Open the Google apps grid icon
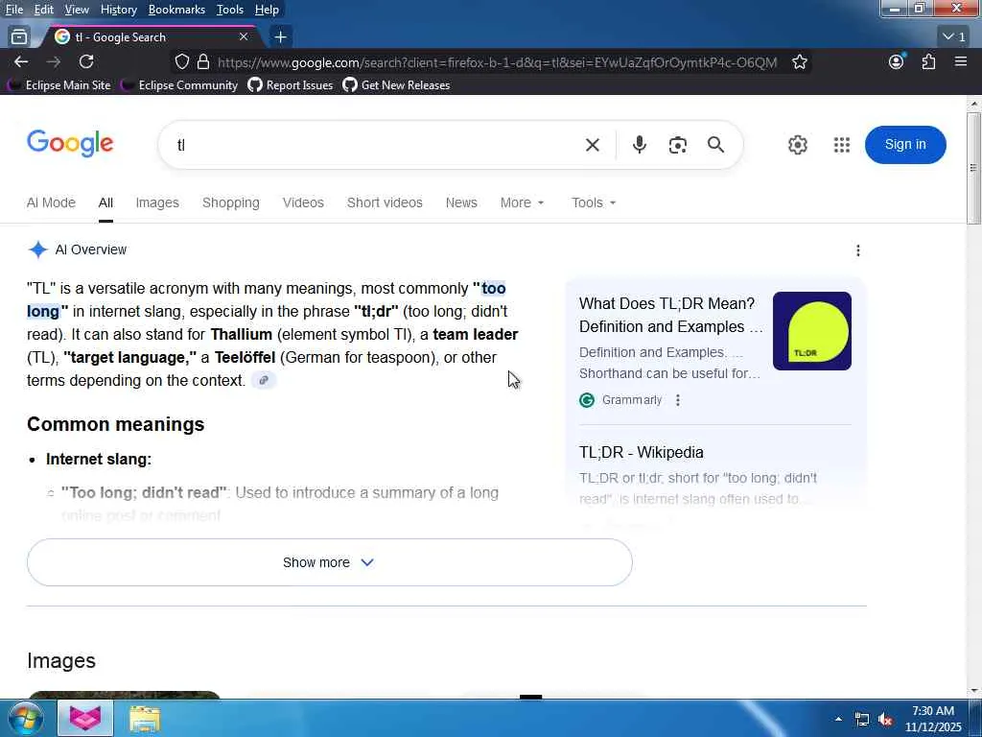 [842, 145]
